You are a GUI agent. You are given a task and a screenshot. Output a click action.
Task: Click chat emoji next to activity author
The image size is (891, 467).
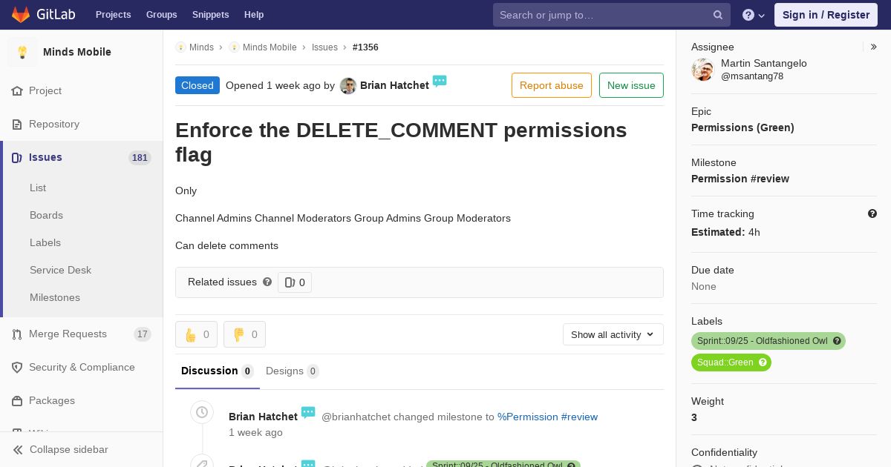point(308,412)
